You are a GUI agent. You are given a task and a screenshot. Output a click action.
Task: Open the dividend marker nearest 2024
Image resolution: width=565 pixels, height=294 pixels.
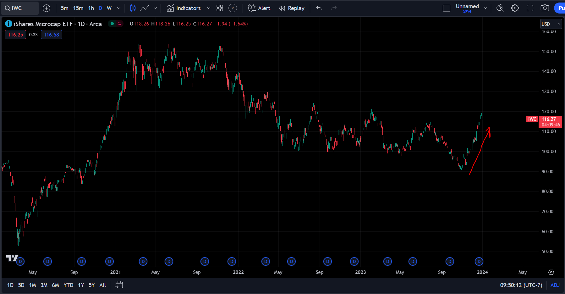(x=479, y=261)
